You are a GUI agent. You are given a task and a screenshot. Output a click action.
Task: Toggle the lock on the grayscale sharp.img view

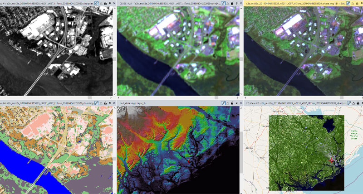(x=106, y=3)
